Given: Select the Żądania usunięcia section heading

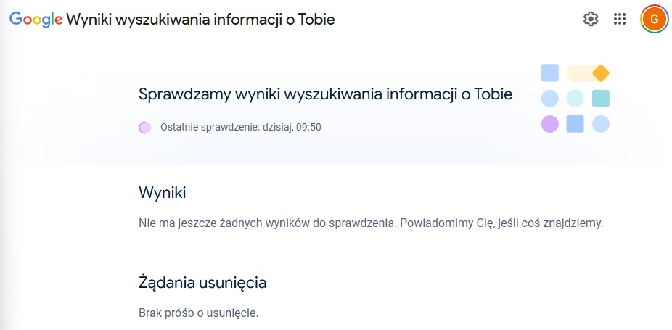Looking at the screenshot, I should (202, 283).
